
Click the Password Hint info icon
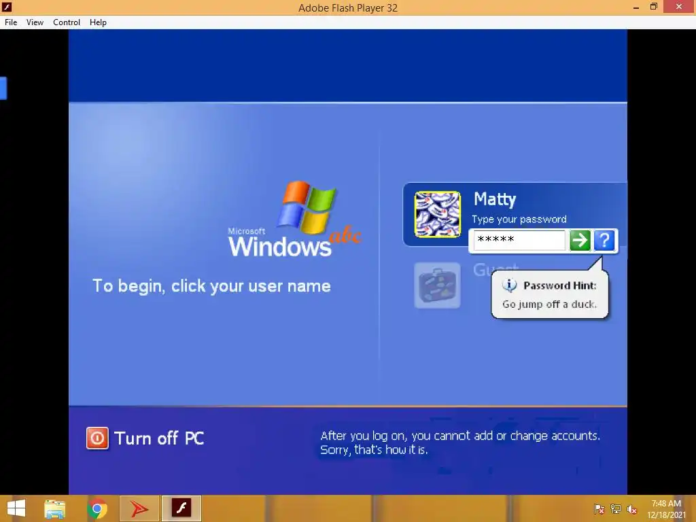509,285
